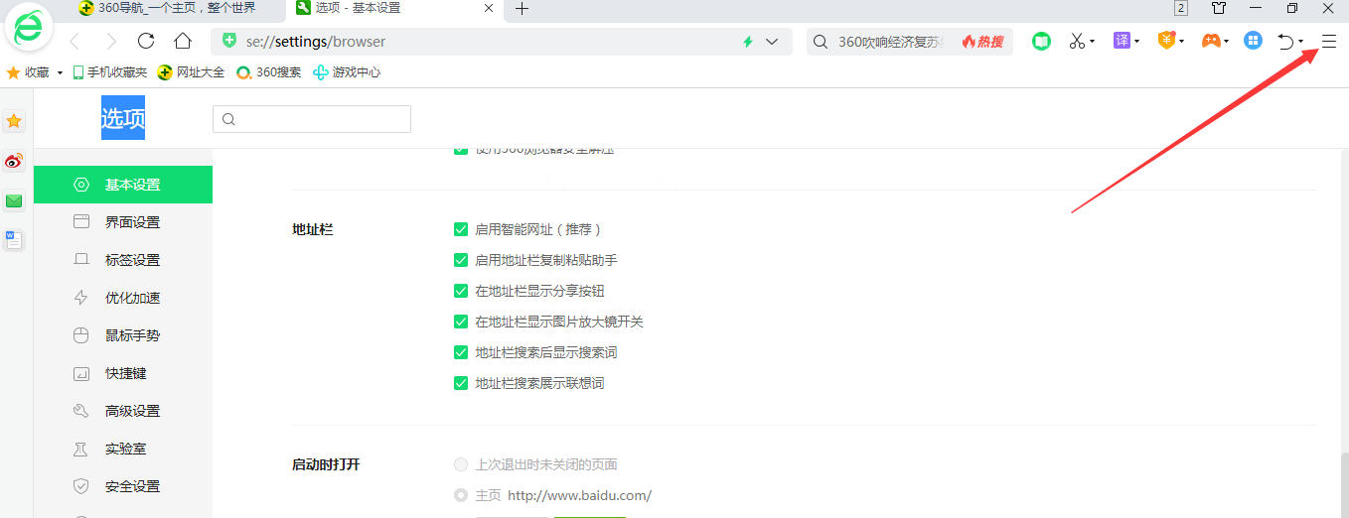Viewport: 1349px width, 518px height.
Task: Open the yellow ¥ wallet shield icon
Action: point(1167,41)
